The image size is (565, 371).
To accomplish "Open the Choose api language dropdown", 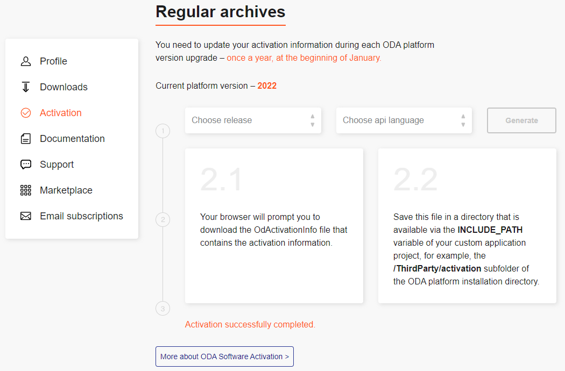I will pyautogui.click(x=404, y=120).
